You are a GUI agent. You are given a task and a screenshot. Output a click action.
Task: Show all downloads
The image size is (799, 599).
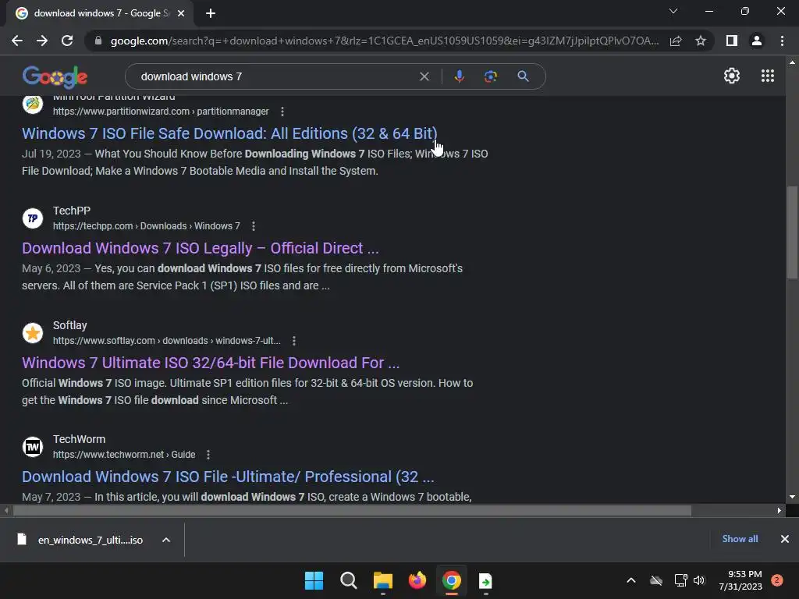(740, 539)
